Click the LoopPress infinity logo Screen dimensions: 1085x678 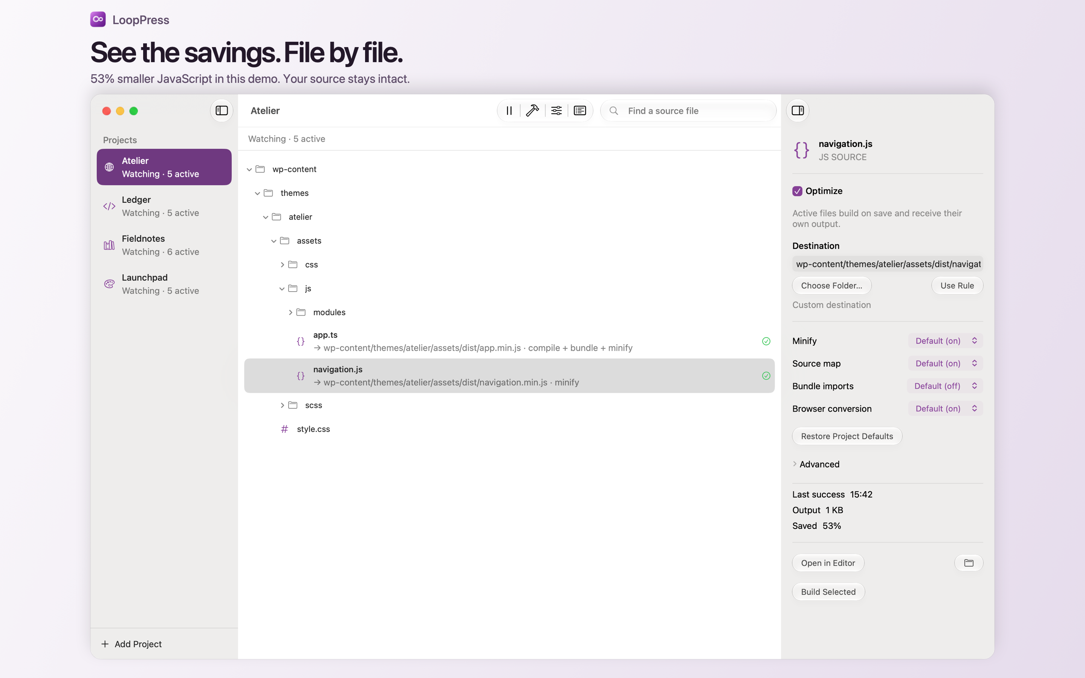pos(98,19)
